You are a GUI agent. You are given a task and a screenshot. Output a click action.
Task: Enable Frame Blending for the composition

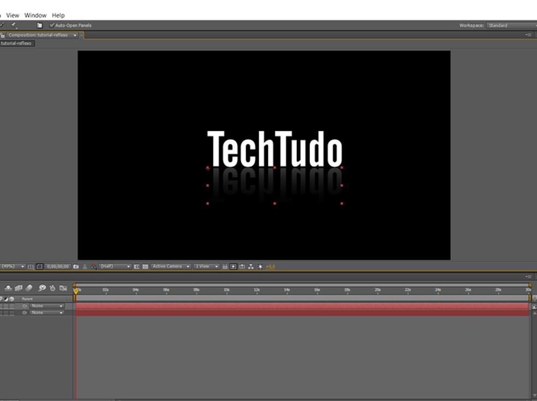pyautogui.click(x=19, y=288)
